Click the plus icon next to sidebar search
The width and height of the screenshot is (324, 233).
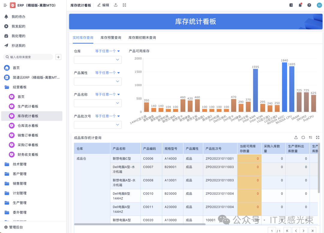coord(58,57)
